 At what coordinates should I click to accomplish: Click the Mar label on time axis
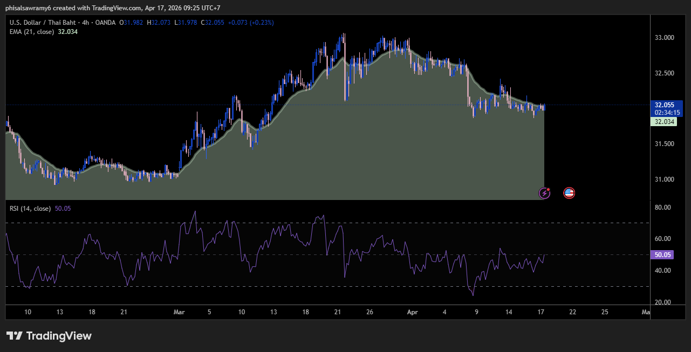(180, 312)
